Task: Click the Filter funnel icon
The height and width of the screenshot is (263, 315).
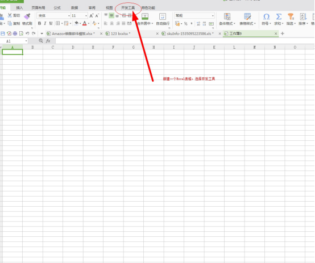Action: (291, 16)
